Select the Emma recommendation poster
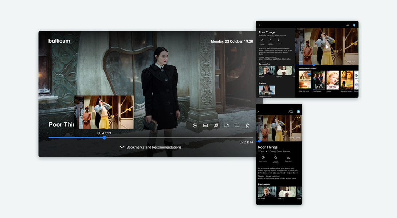 [x=333, y=80]
